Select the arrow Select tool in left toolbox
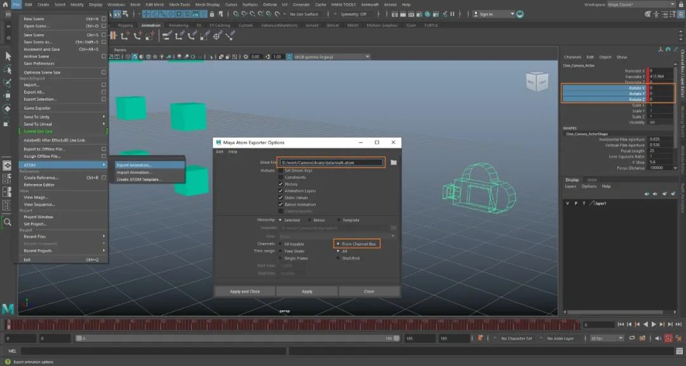The image size is (686, 366). pos(8,56)
